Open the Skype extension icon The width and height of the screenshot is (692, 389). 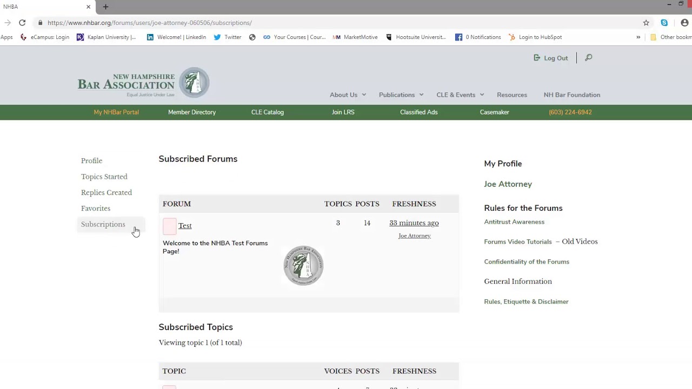(664, 23)
